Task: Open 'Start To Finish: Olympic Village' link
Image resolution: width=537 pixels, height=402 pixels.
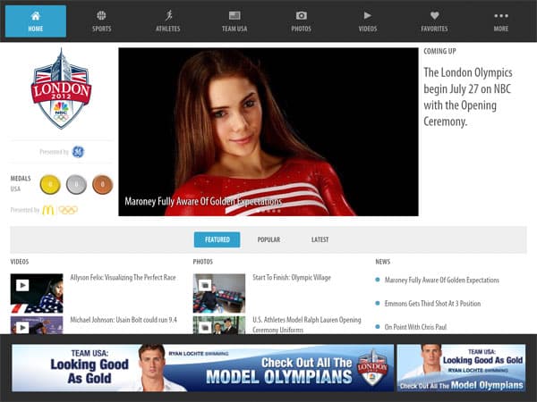Action: (x=292, y=277)
